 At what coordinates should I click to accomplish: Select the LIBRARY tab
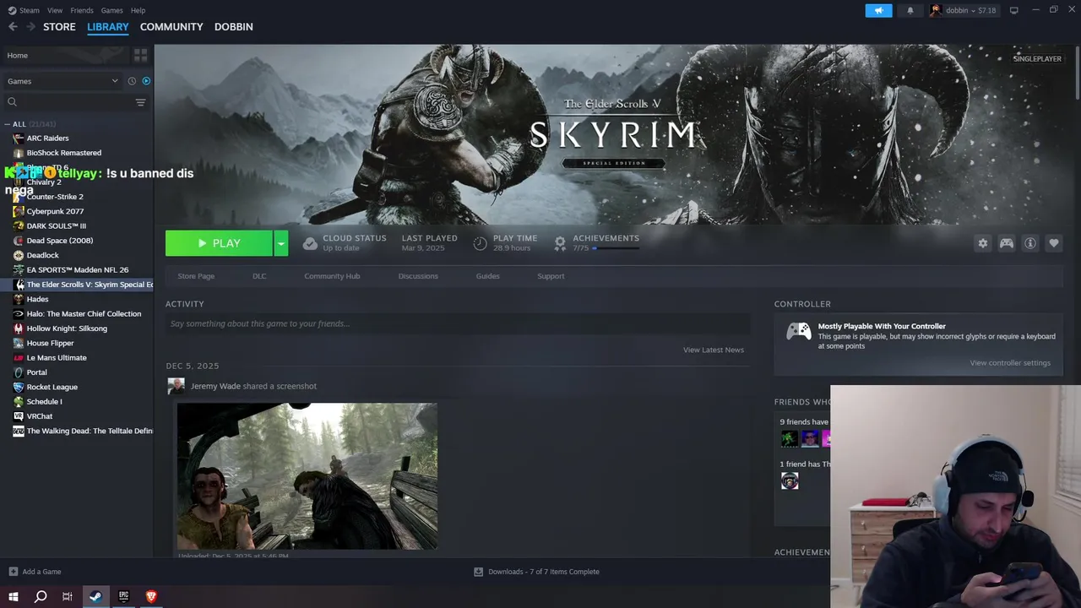tap(108, 27)
